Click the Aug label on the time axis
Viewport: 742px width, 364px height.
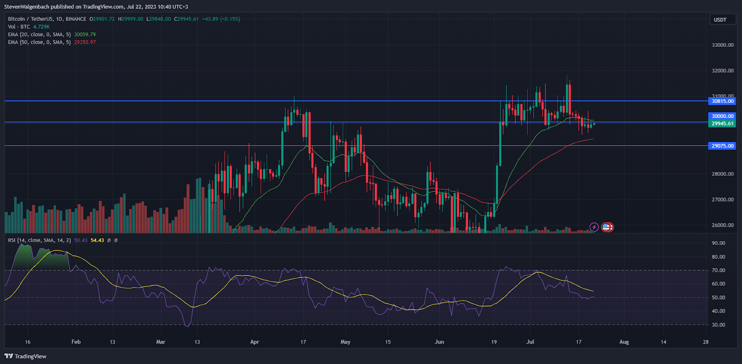click(x=624, y=342)
